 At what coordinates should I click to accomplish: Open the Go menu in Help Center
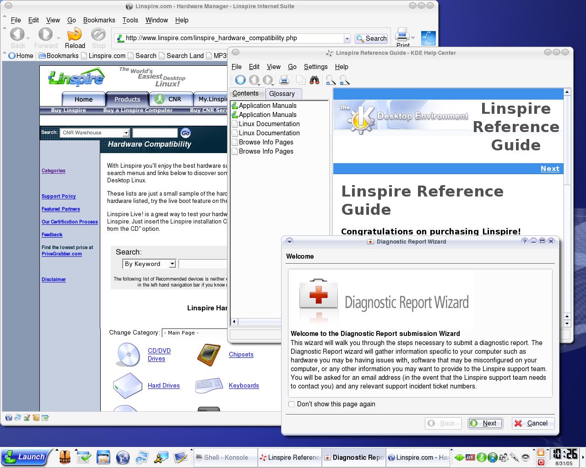pyautogui.click(x=292, y=67)
